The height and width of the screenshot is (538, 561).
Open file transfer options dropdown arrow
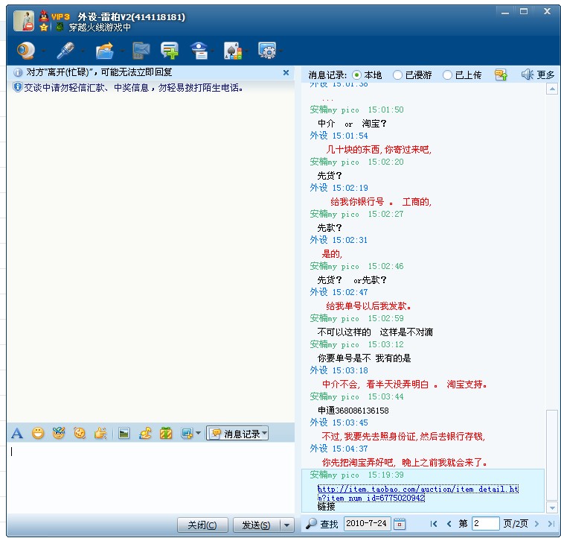pos(122,51)
